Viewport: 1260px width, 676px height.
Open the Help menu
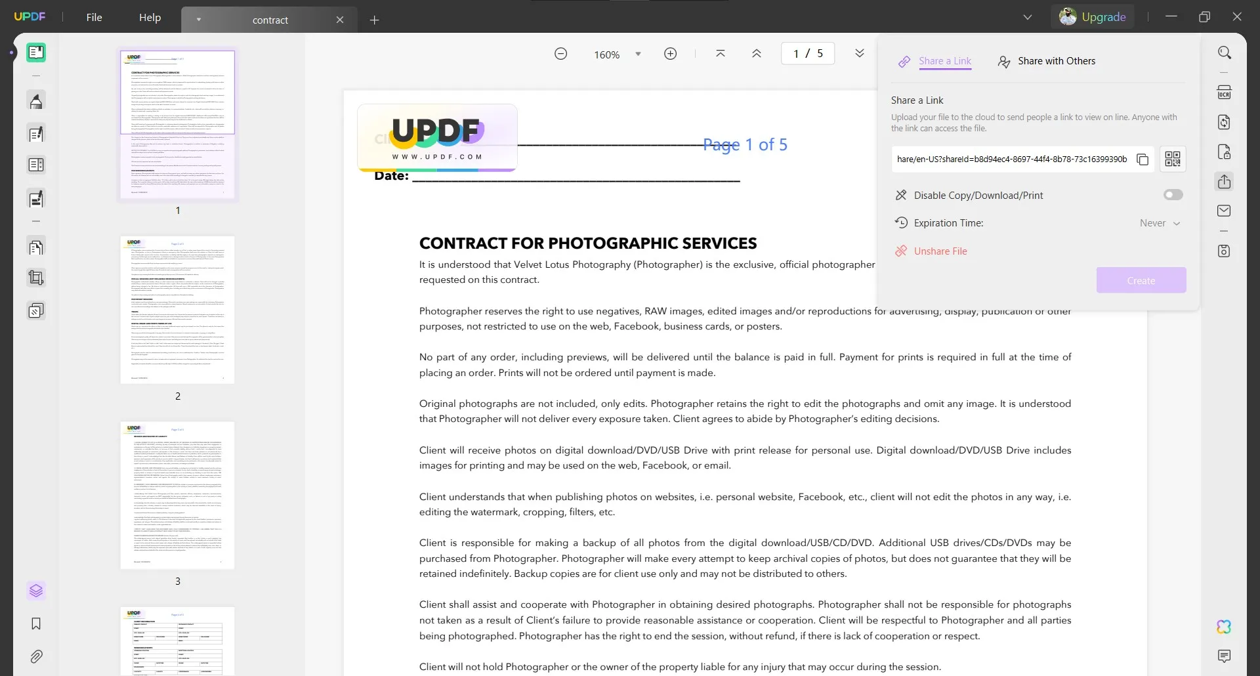(150, 17)
